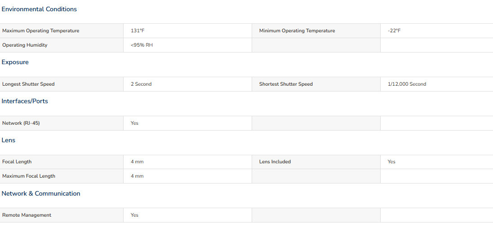The width and height of the screenshot is (493, 227).
Task: Select the Remote Management label cell
Action: click(62, 215)
